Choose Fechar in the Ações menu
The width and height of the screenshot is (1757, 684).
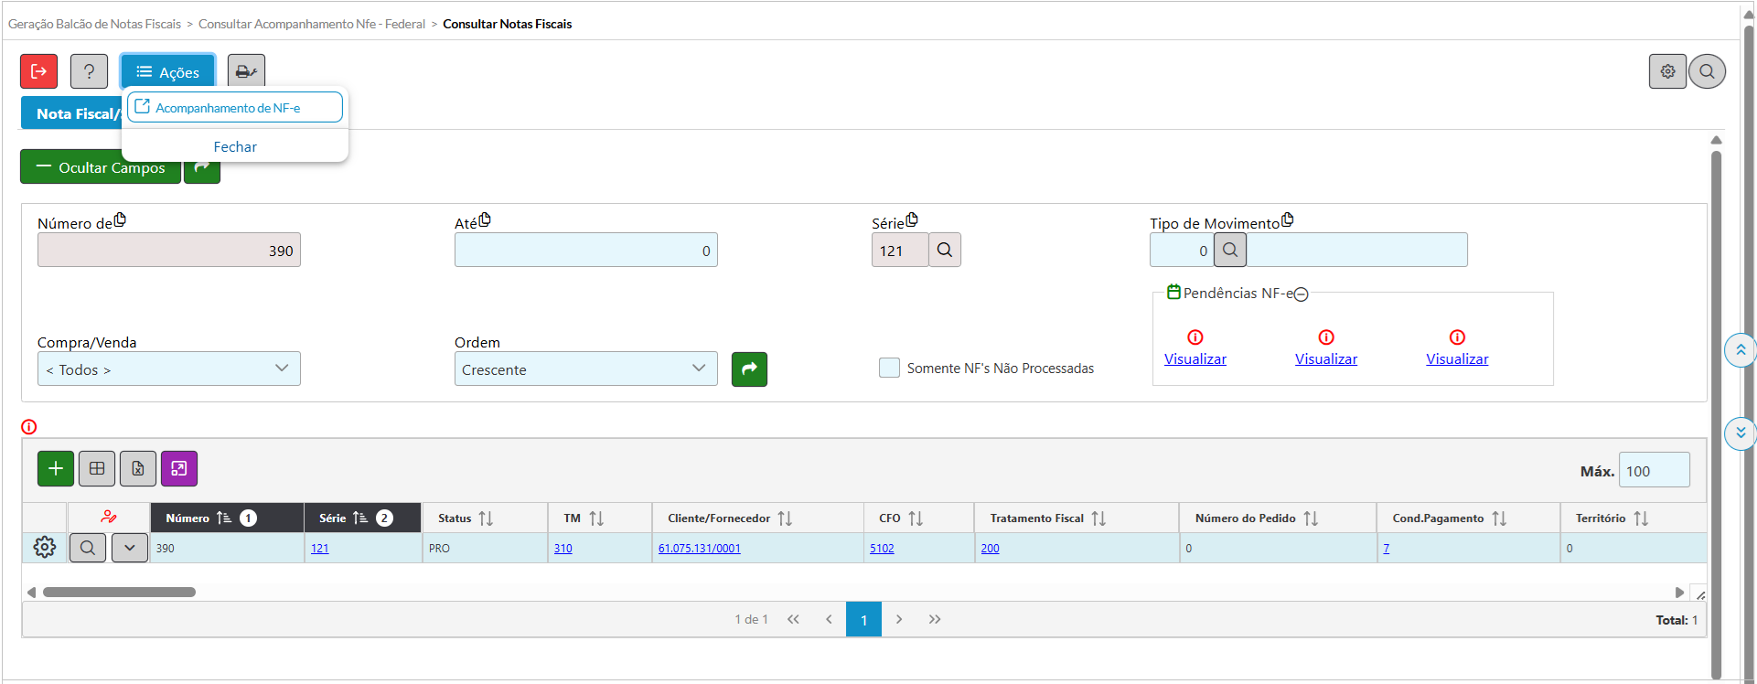click(235, 147)
